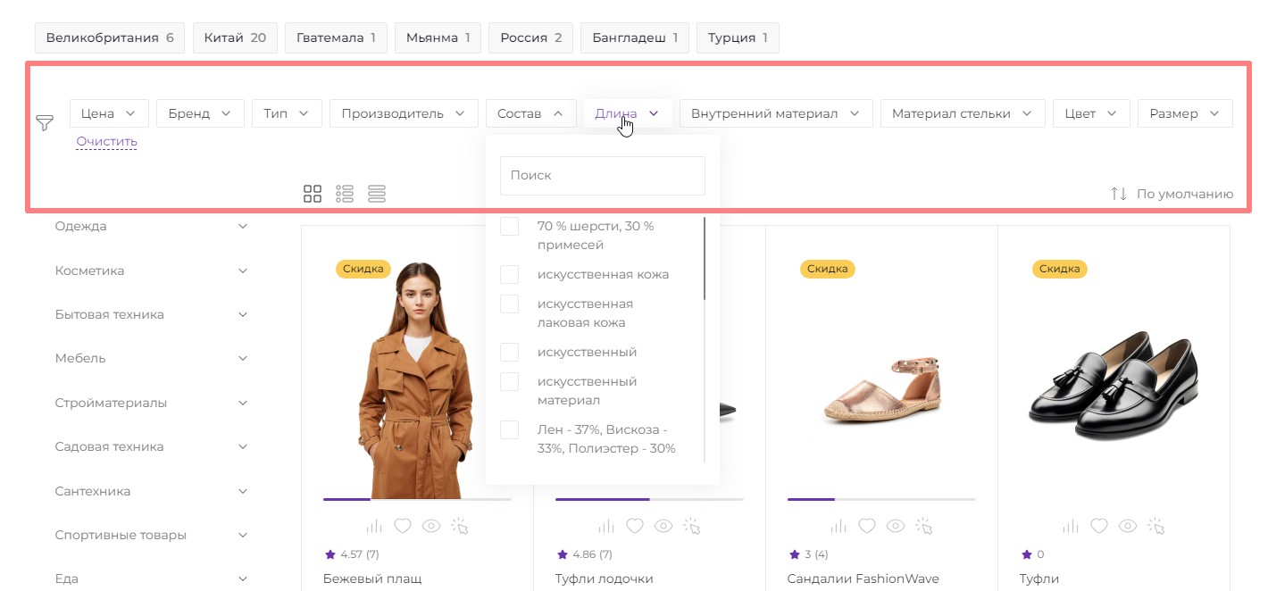
Task: Open the Бежевый плащ product title
Action: click(371, 579)
